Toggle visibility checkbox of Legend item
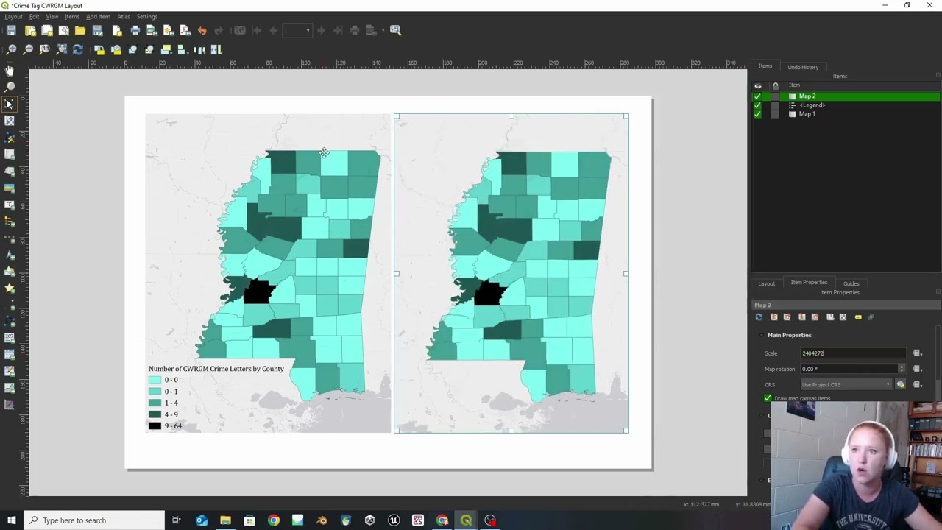Image resolution: width=942 pixels, height=530 pixels. coord(757,105)
